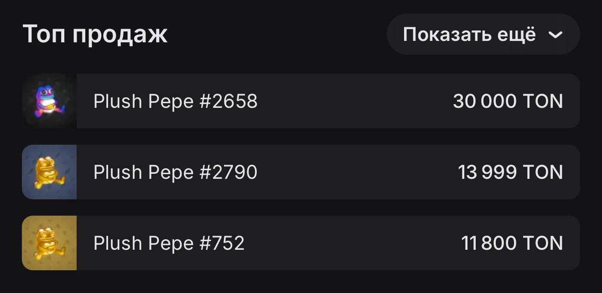Image resolution: width=602 pixels, height=293 pixels.
Task: Click the word продаж in the header
Action: (119, 35)
